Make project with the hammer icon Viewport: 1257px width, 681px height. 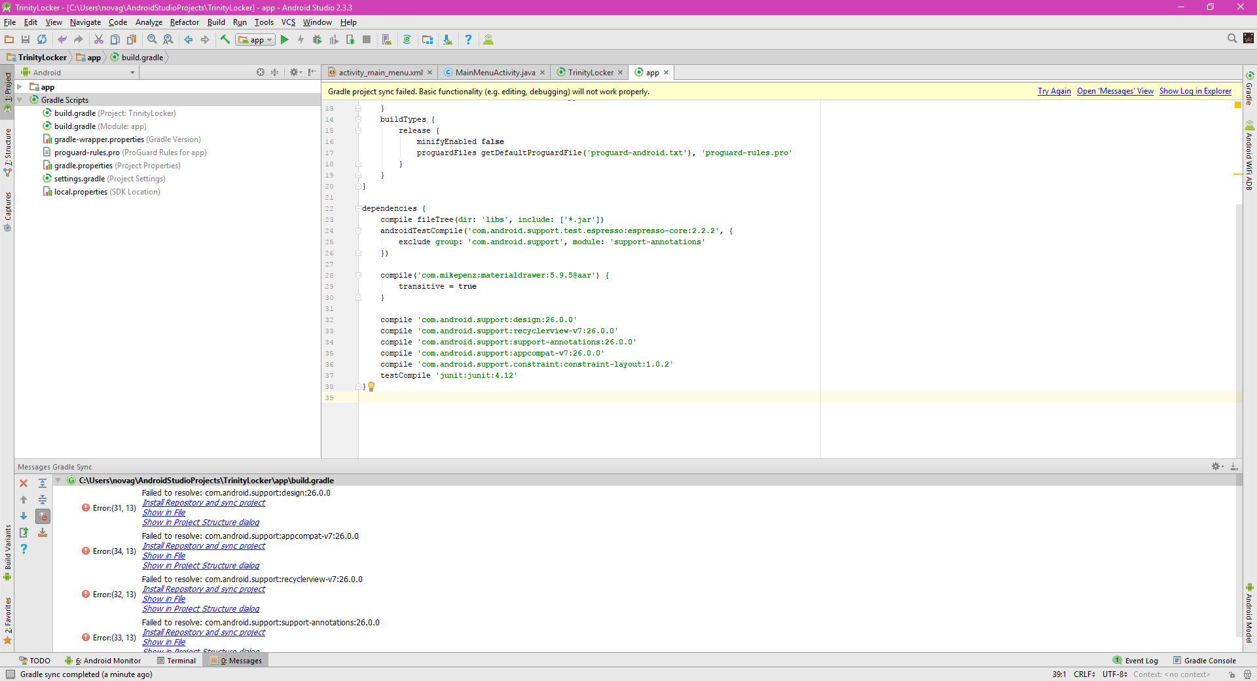click(225, 40)
